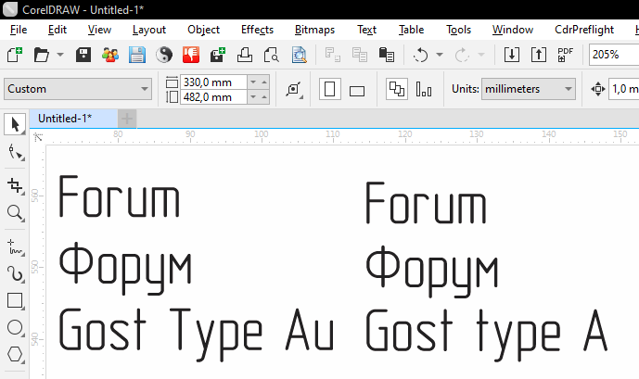639x379 pixels.
Task: Click the Import icon in toolbar
Action: pos(513,55)
